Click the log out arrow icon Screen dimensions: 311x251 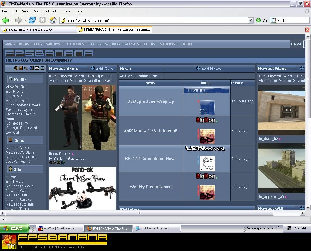31,68
